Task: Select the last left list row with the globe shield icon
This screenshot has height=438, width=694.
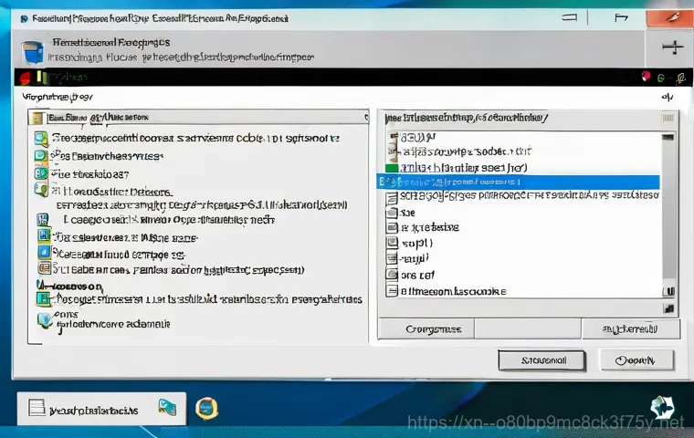Action: coord(104,322)
